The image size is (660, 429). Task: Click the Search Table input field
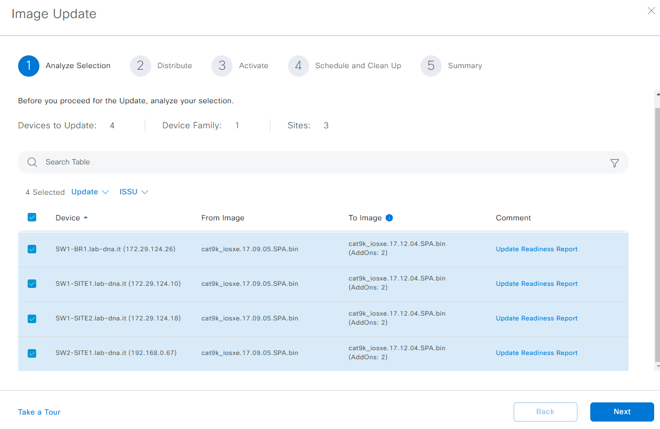(x=323, y=162)
